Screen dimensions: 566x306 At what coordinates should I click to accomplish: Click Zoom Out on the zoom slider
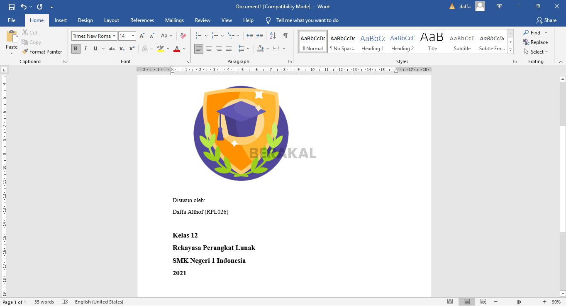click(x=495, y=302)
